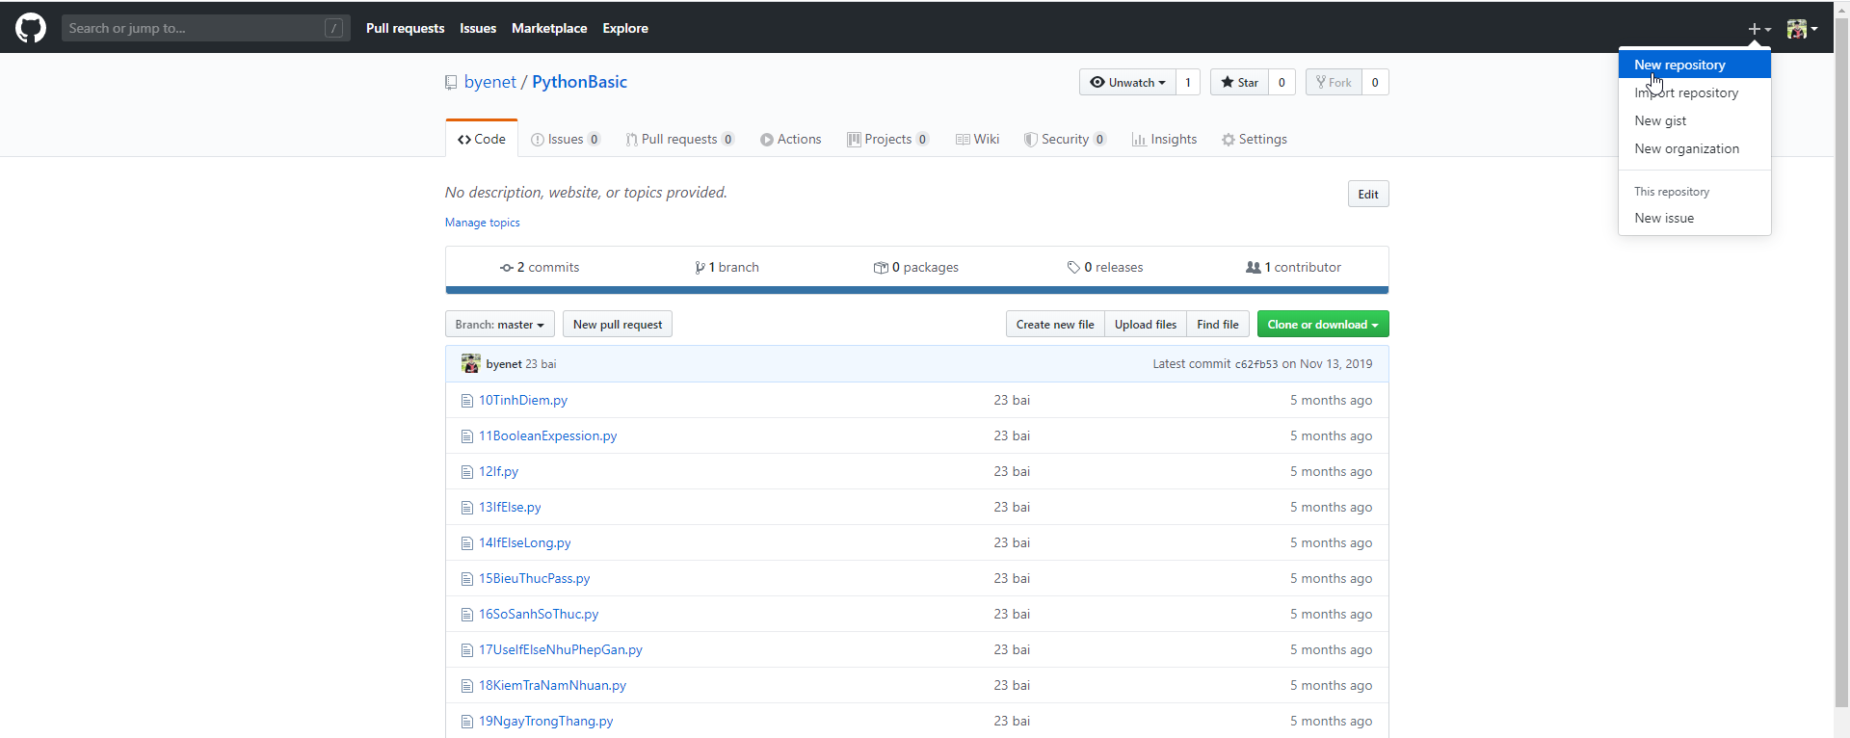Switch to the Actions tab

point(790,139)
